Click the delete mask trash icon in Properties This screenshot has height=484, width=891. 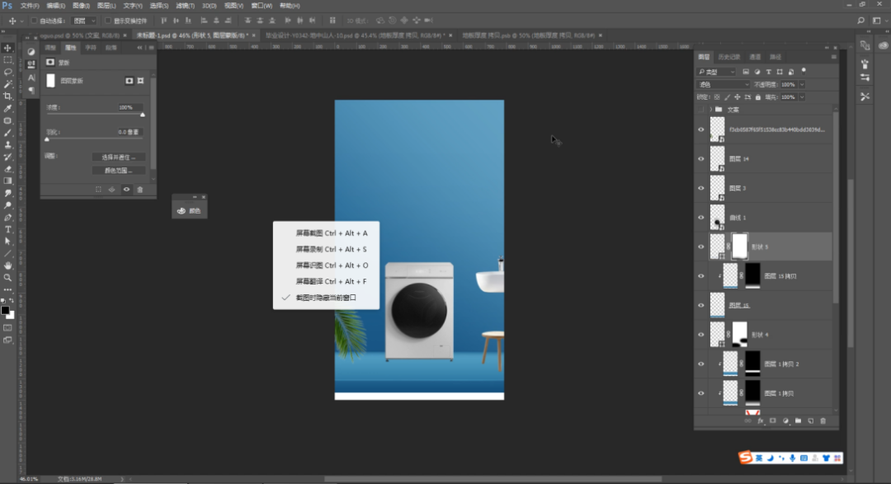coord(139,189)
